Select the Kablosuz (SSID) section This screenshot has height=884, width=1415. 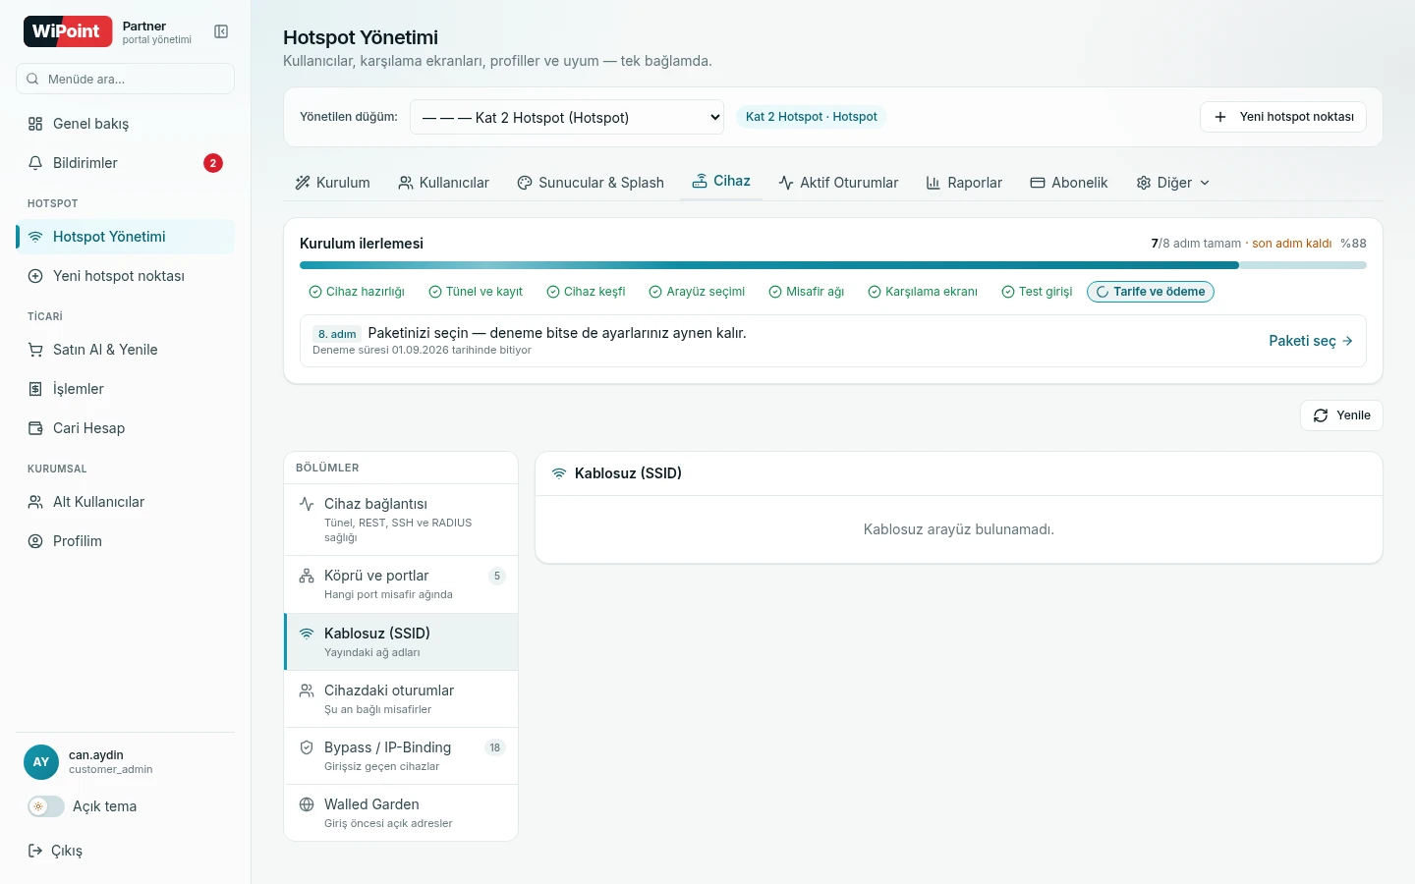[401, 641]
